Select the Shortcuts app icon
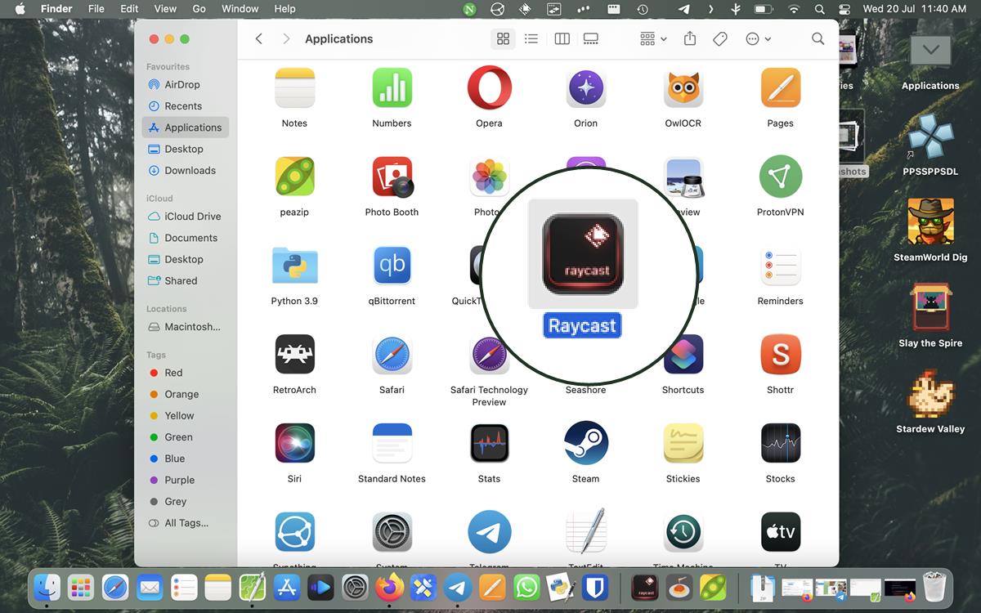 [x=683, y=355]
